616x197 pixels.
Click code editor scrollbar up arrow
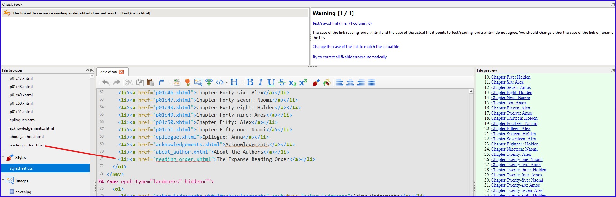(471, 91)
